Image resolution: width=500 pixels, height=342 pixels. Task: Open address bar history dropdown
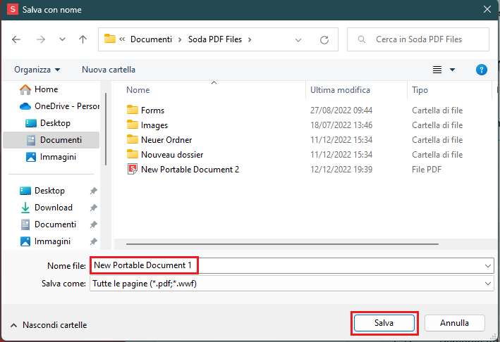[298, 40]
